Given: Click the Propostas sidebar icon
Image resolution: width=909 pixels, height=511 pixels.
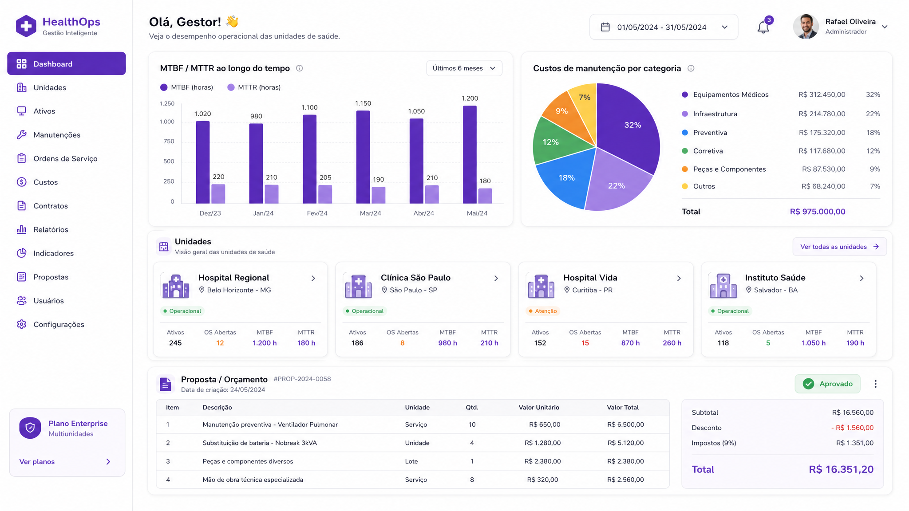Looking at the screenshot, I should click(x=21, y=277).
